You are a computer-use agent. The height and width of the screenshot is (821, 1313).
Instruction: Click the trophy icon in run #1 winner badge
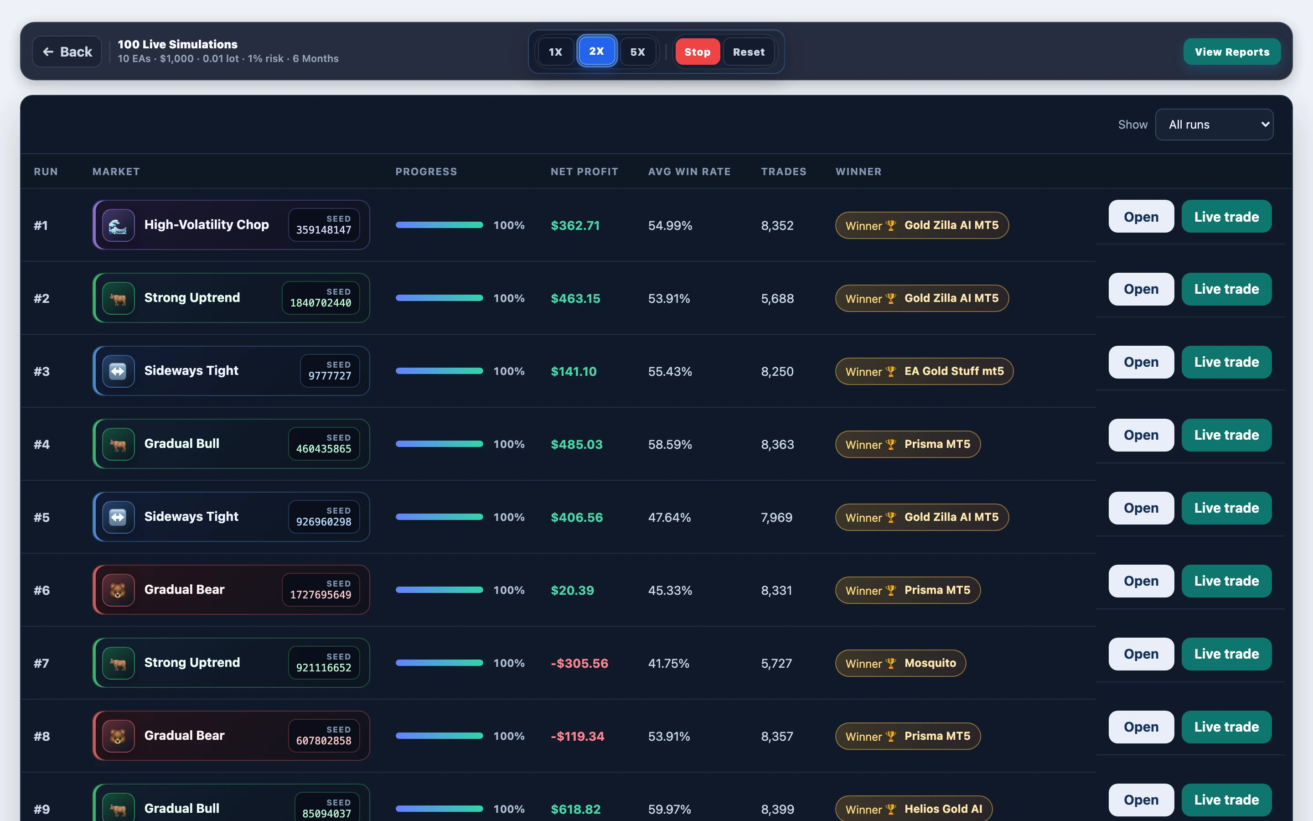(891, 225)
